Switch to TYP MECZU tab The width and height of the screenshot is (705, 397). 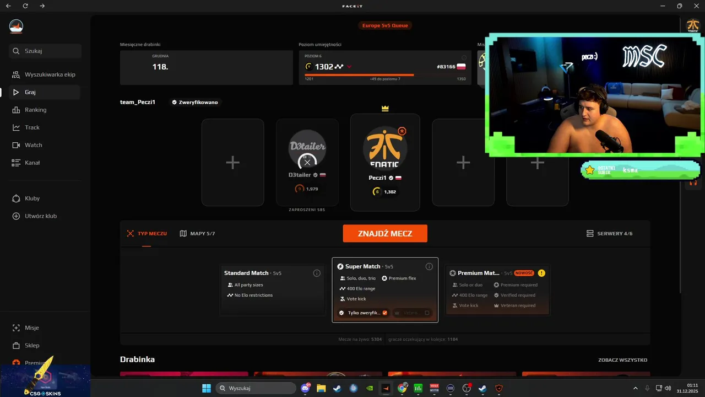[147, 234]
